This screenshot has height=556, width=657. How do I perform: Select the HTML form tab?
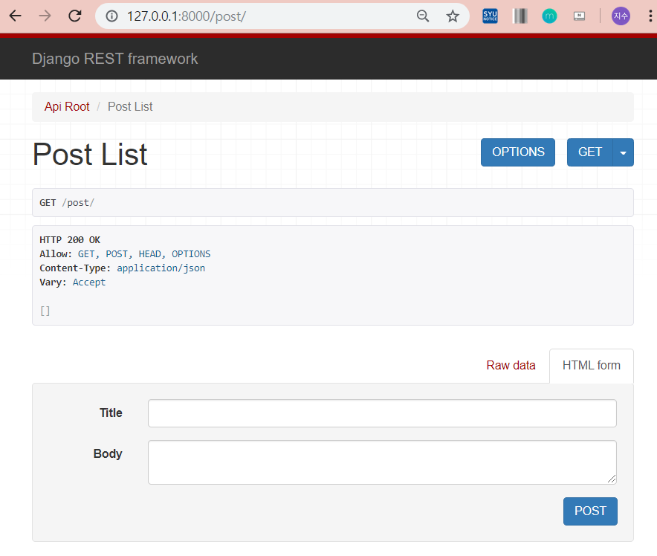[591, 366]
